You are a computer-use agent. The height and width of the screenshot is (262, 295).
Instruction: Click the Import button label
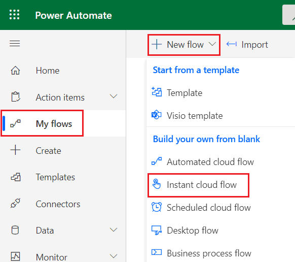point(254,45)
